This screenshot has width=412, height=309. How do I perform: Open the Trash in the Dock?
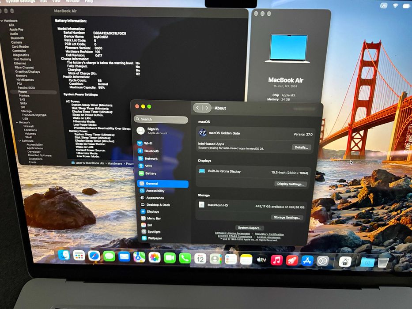pos(383,263)
